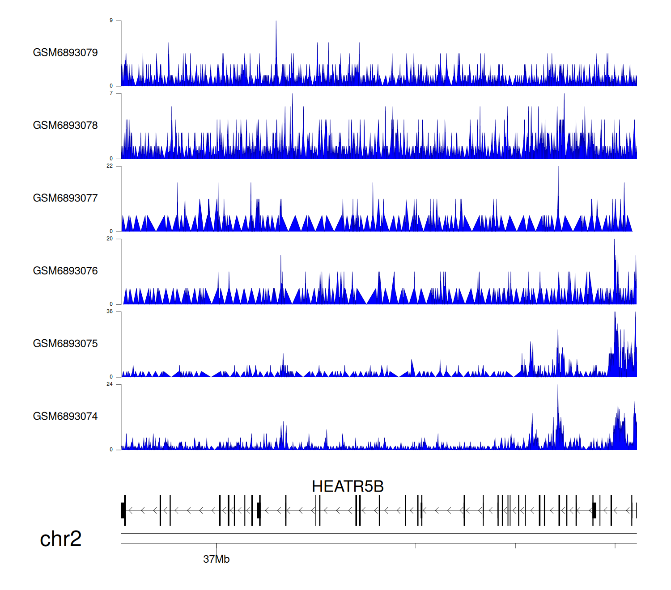Click the HEATR5B gene name
Viewport: 671px width, 590px height.
click(348, 486)
